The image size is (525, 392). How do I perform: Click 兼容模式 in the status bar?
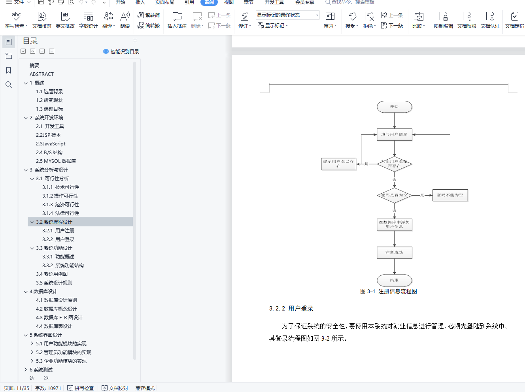click(145, 388)
